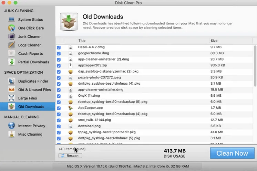Open the Logs Cleaner pencil icon
The width and height of the screenshot is (257, 171).
(11, 45)
